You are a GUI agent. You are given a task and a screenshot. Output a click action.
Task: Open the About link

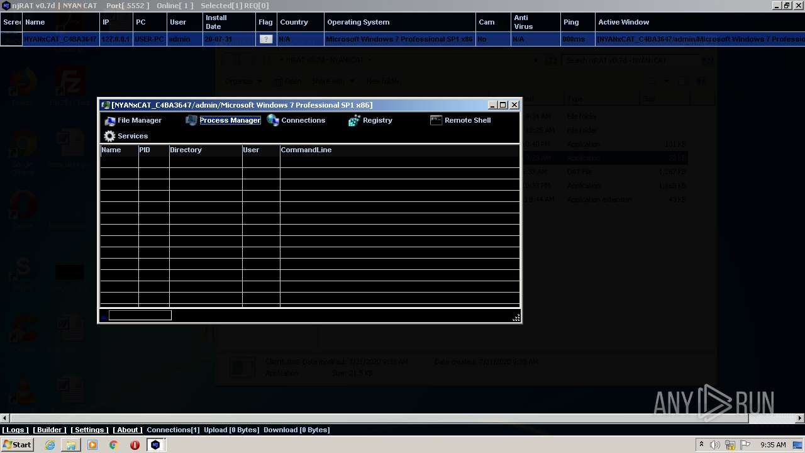(x=128, y=430)
